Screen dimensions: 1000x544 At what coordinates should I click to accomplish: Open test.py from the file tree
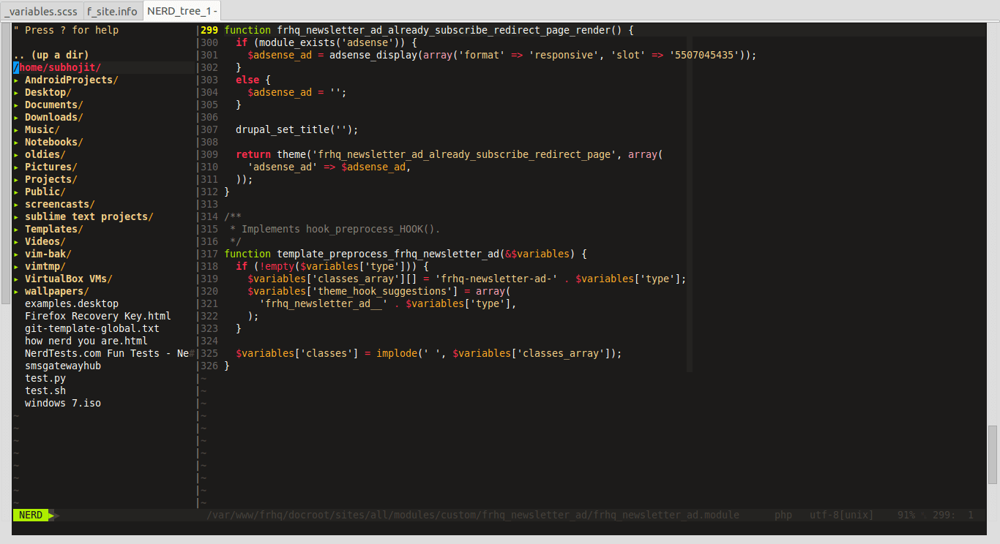point(45,378)
